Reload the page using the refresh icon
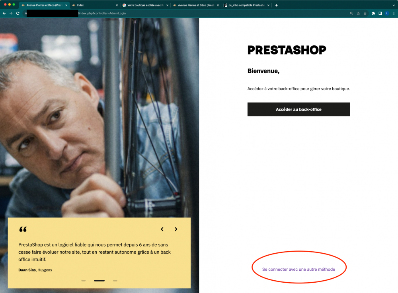The height and width of the screenshot is (293, 398). tap(18, 14)
